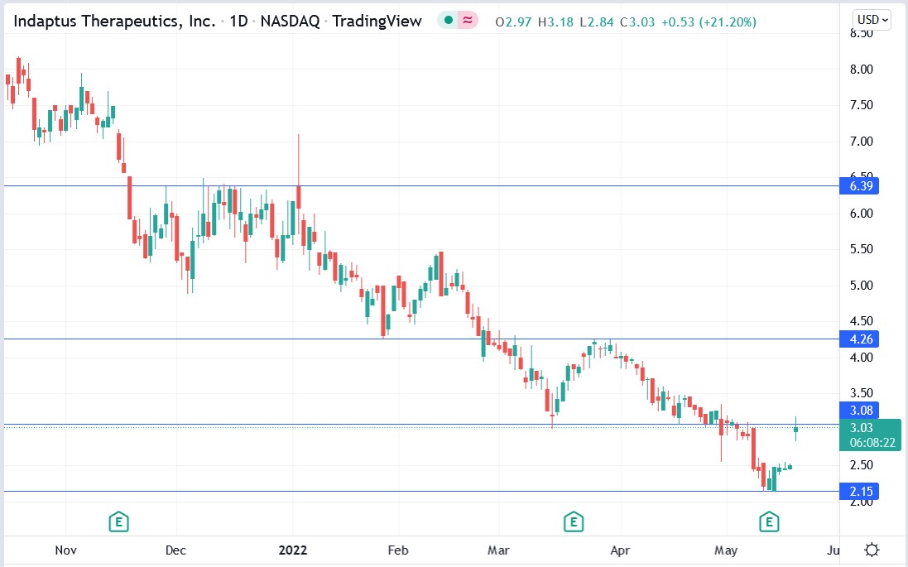The height and width of the screenshot is (567, 908).
Task: Click the Nov date on time axis
Action: tap(65, 550)
